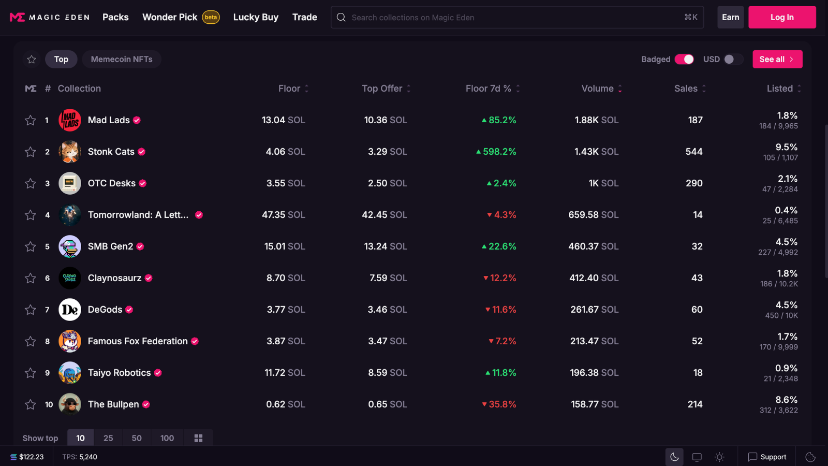The image size is (828, 466).
Task: Star the Taiyo Robotics collection
Action: coord(31,373)
